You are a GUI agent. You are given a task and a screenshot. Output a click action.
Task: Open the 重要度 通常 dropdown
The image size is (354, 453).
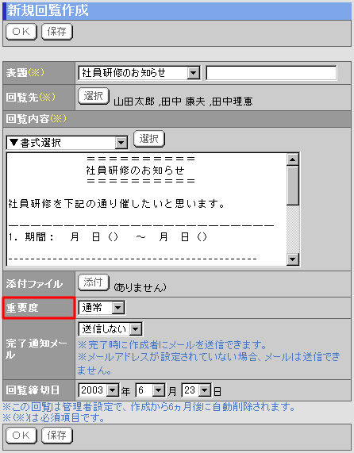pyautogui.click(x=102, y=308)
